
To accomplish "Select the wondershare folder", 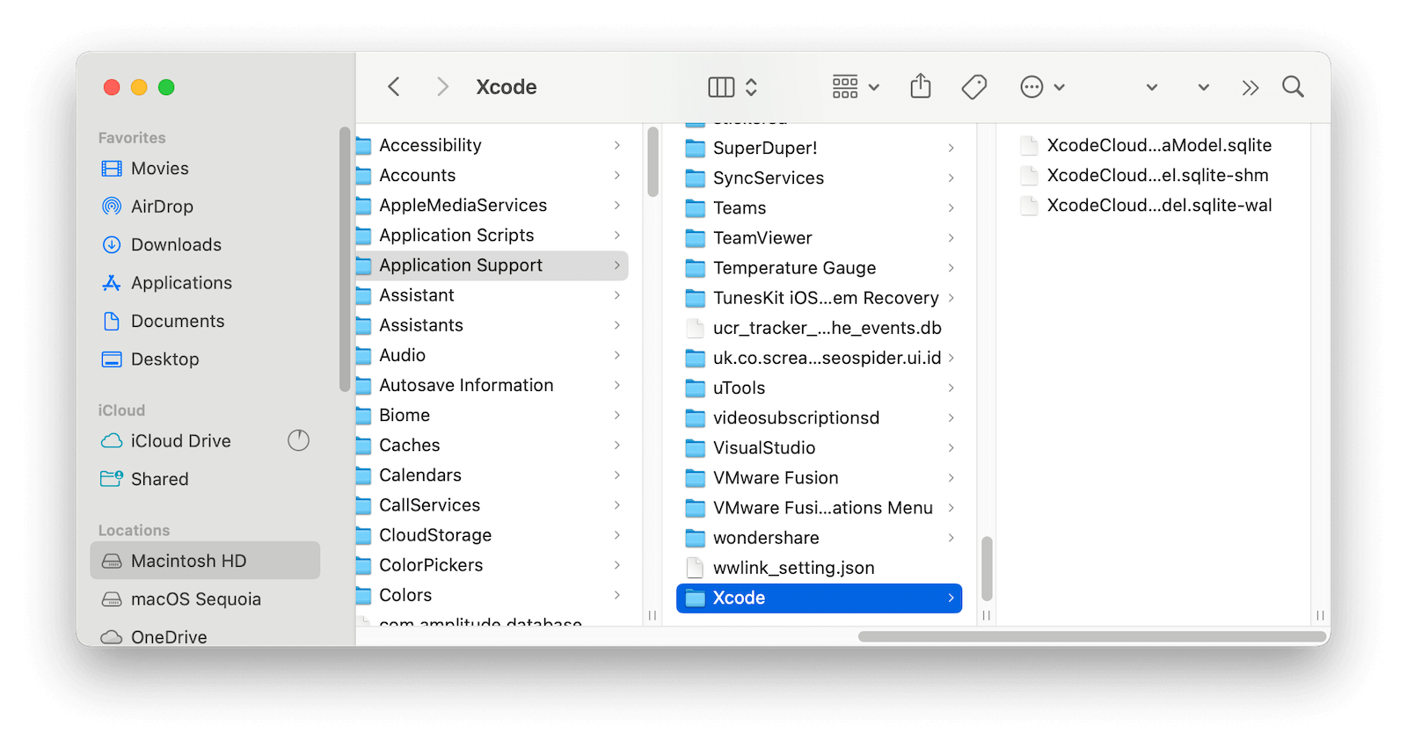I will 819,538.
